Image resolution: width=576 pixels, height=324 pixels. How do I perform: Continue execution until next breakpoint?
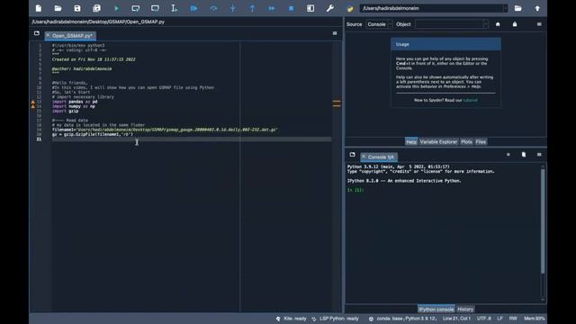point(272,8)
